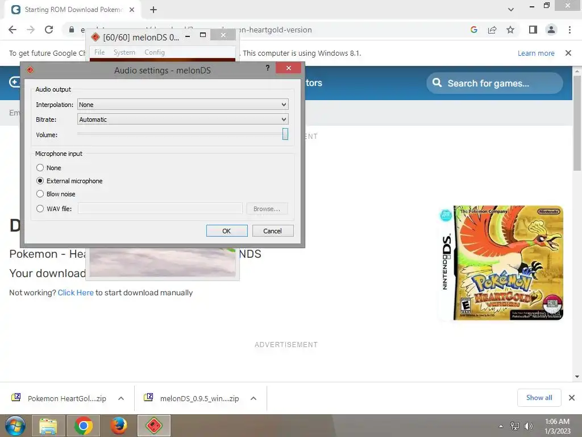Click Show all downloads
The width and height of the screenshot is (582, 437).
point(539,398)
